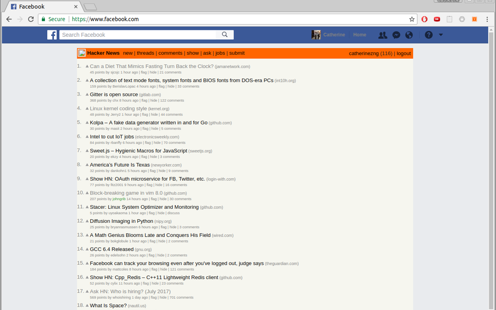Go to Facebook 'Home'

coord(360,35)
